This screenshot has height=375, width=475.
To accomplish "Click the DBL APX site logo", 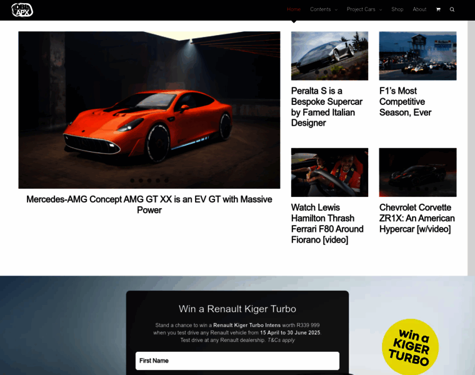I will coord(22,10).
